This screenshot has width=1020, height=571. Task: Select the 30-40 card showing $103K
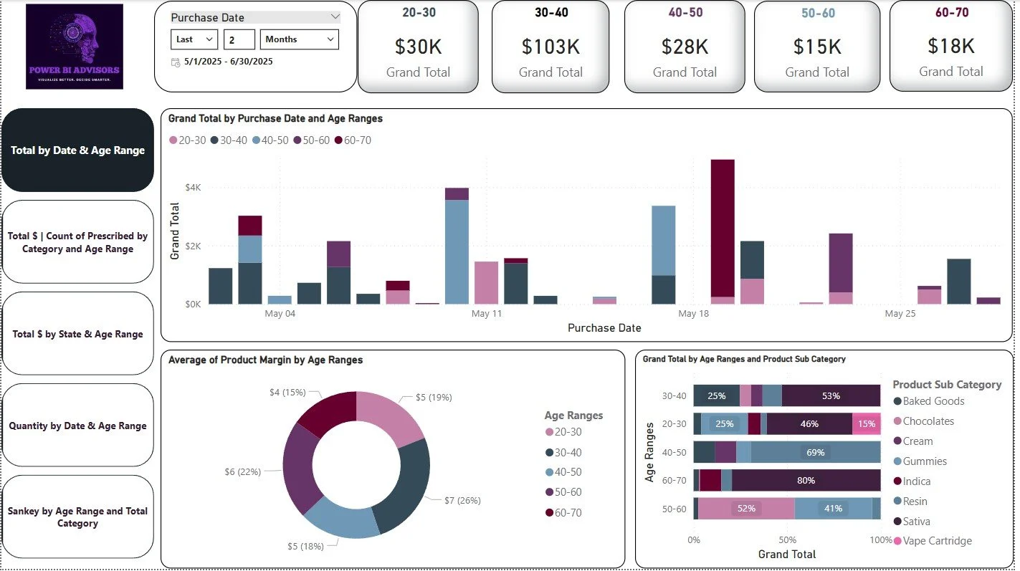point(550,47)
